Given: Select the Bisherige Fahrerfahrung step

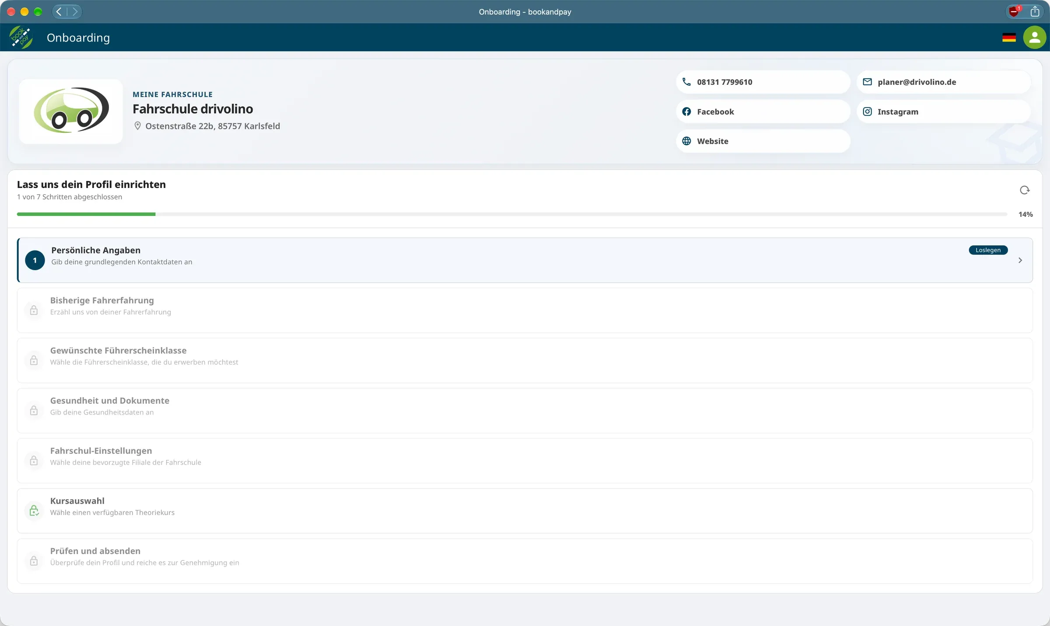Looking at the screenshot, I should (525, 310).
